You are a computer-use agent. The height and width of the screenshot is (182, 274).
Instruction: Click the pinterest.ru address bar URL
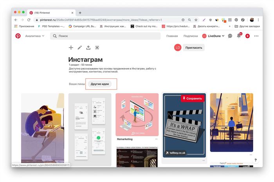[101, 20]
